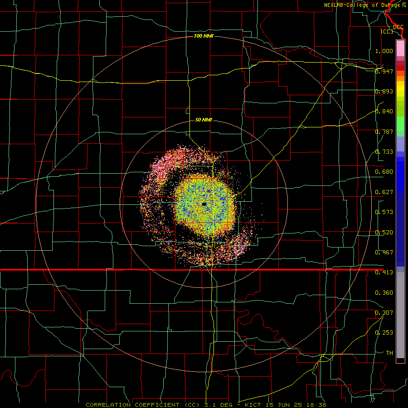This screenshot has width=408, height=408.
Task: Click the DCC legend heading
Action: coord(398,27)
